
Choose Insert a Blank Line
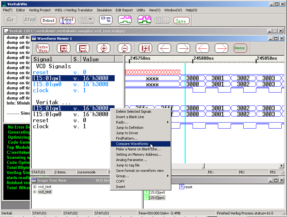point(141,117)
